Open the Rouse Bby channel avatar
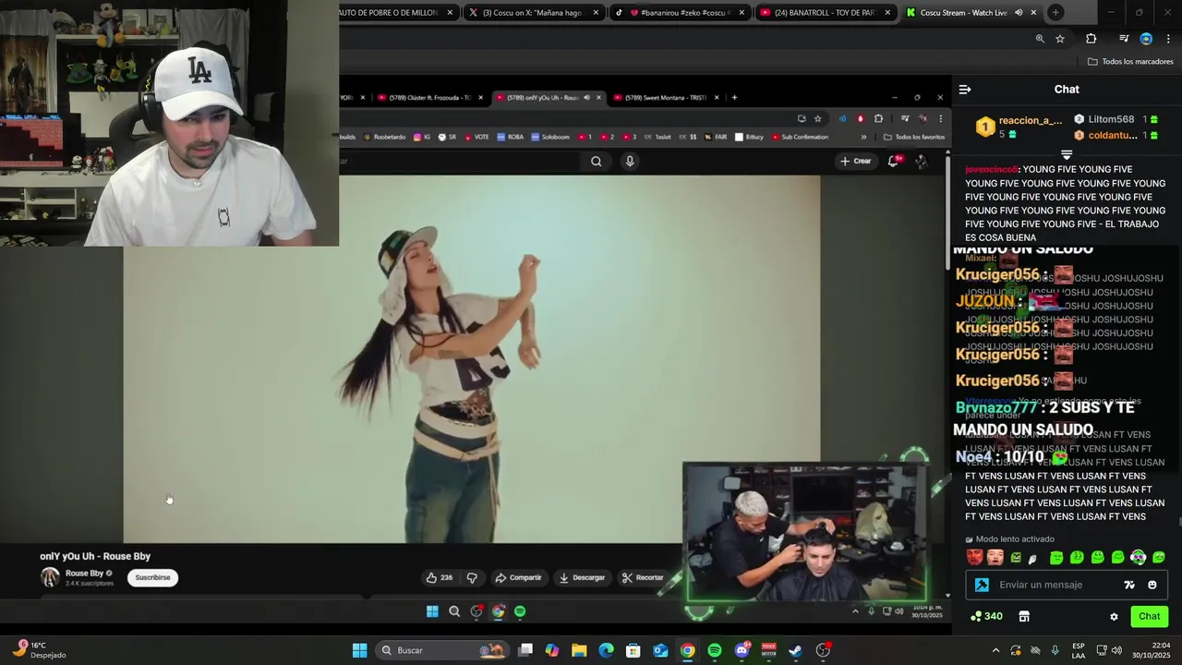1182x665 pixels. tap(50, 577)
